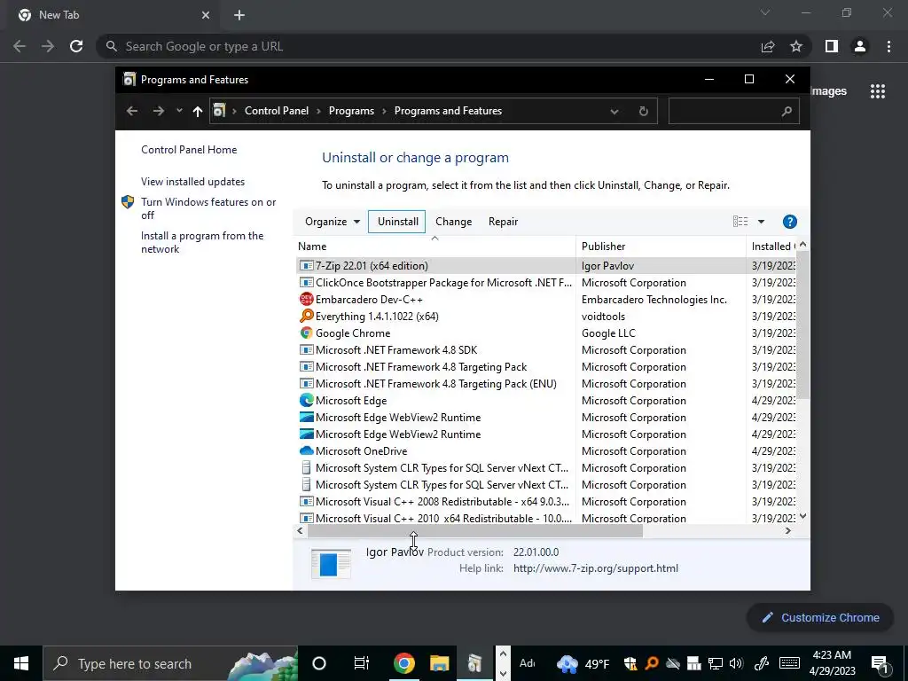Click the search magnifier in Control Panel search box

click(786, 111)
